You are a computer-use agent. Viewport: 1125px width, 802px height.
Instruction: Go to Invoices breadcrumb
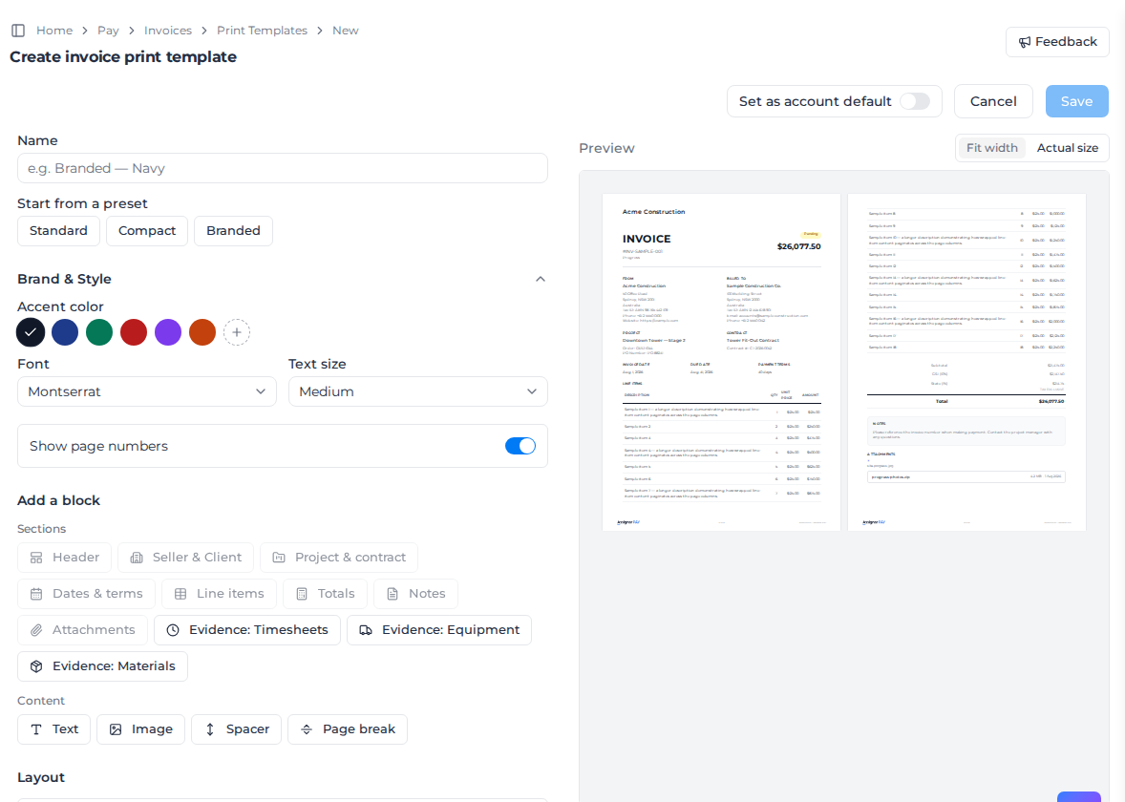(x=168, y=31)
